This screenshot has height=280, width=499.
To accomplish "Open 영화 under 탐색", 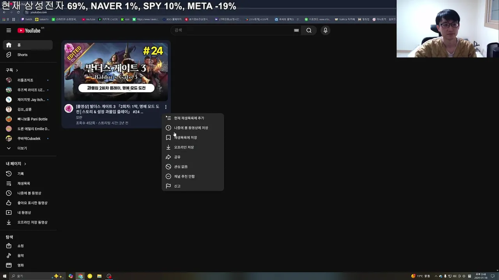I will pos(28,265).
